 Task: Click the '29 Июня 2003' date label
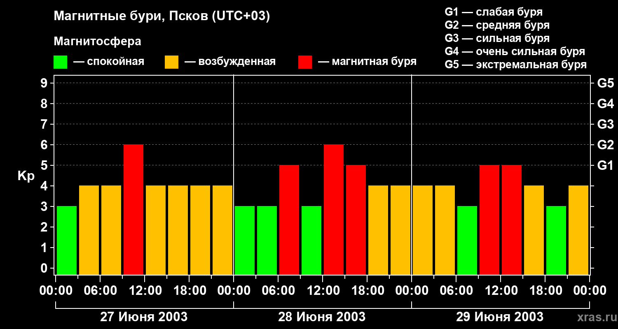click(500, 317)
